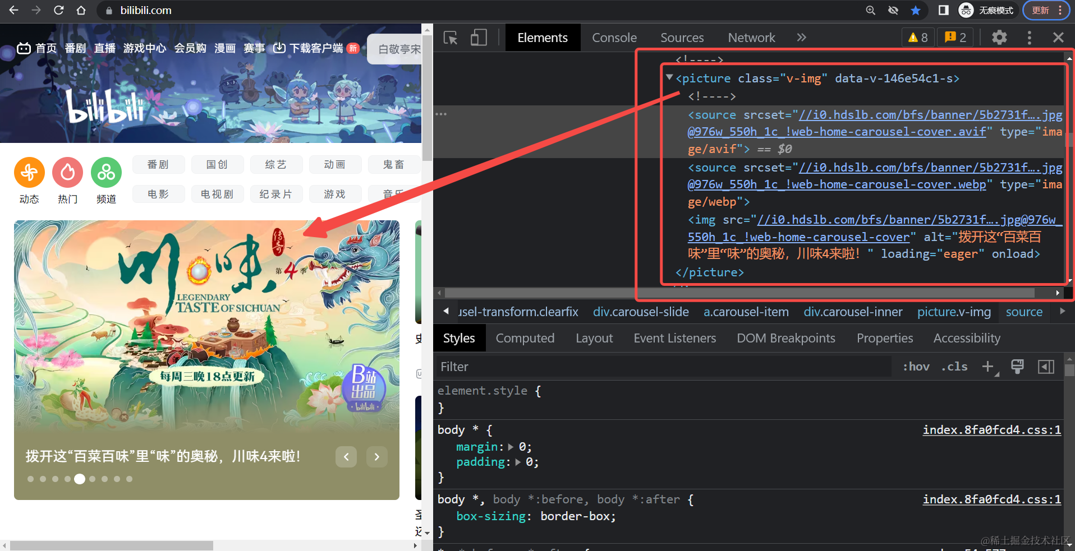Click the styles Filter input field

click(662, 367)
